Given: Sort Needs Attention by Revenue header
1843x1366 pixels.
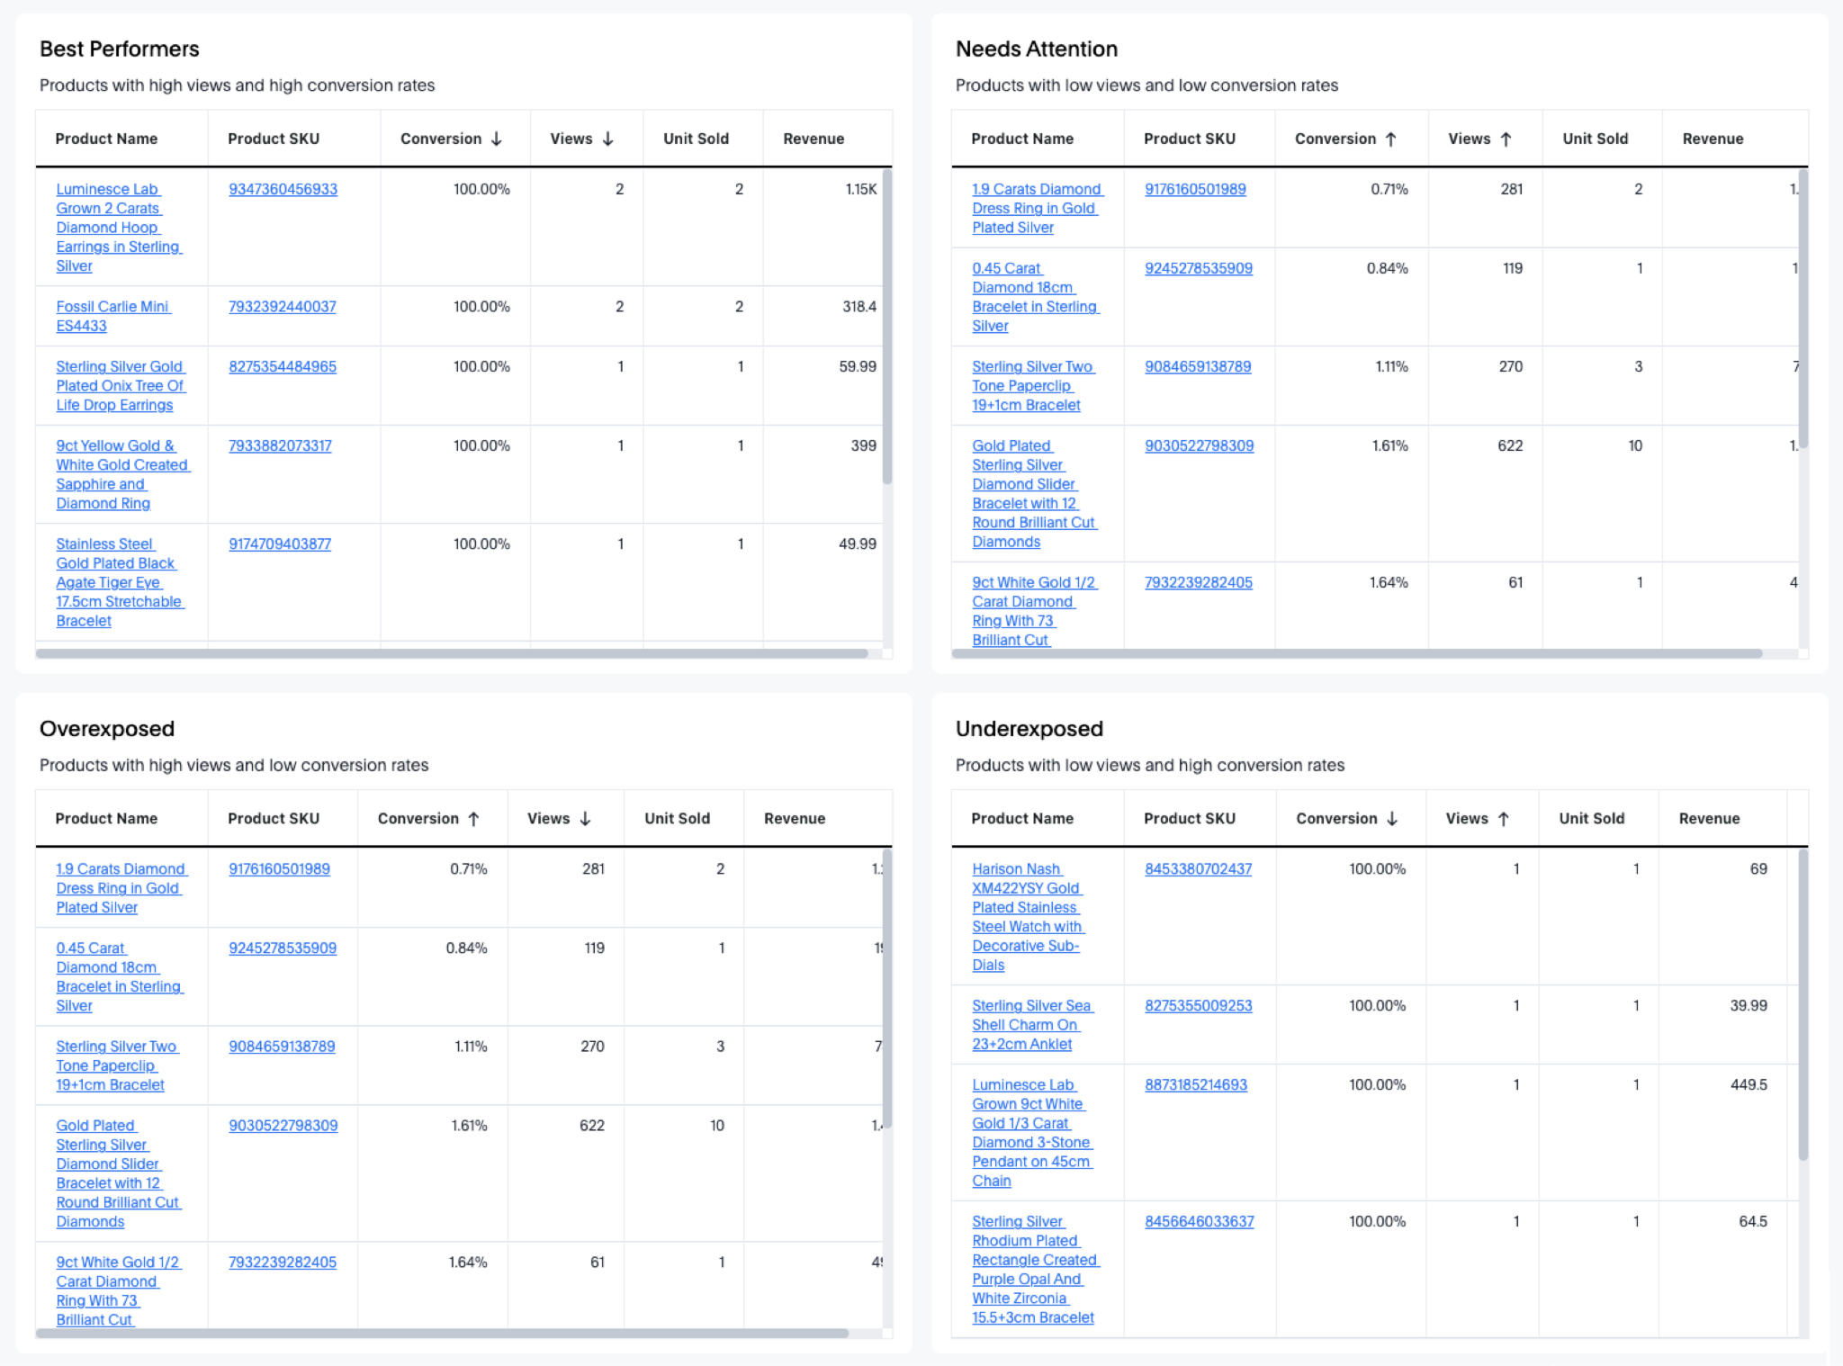Looking at the screenshot, I should 1713,139.
